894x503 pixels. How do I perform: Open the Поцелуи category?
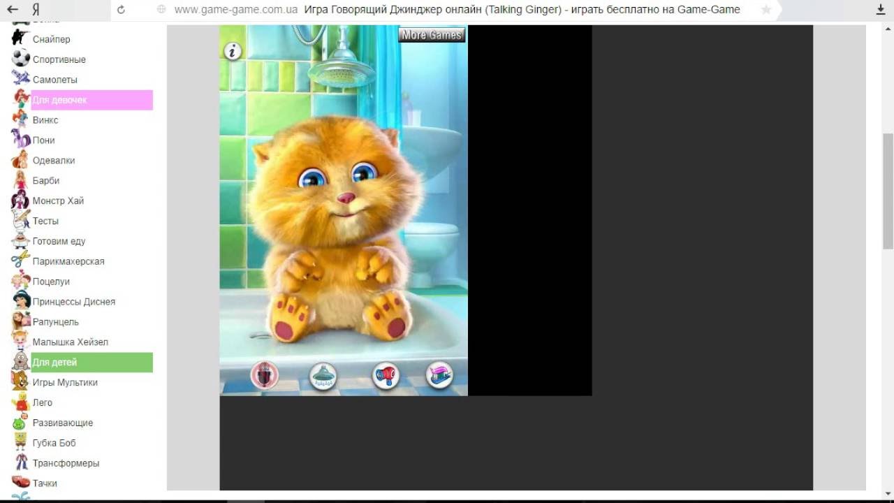click(51, 282)
